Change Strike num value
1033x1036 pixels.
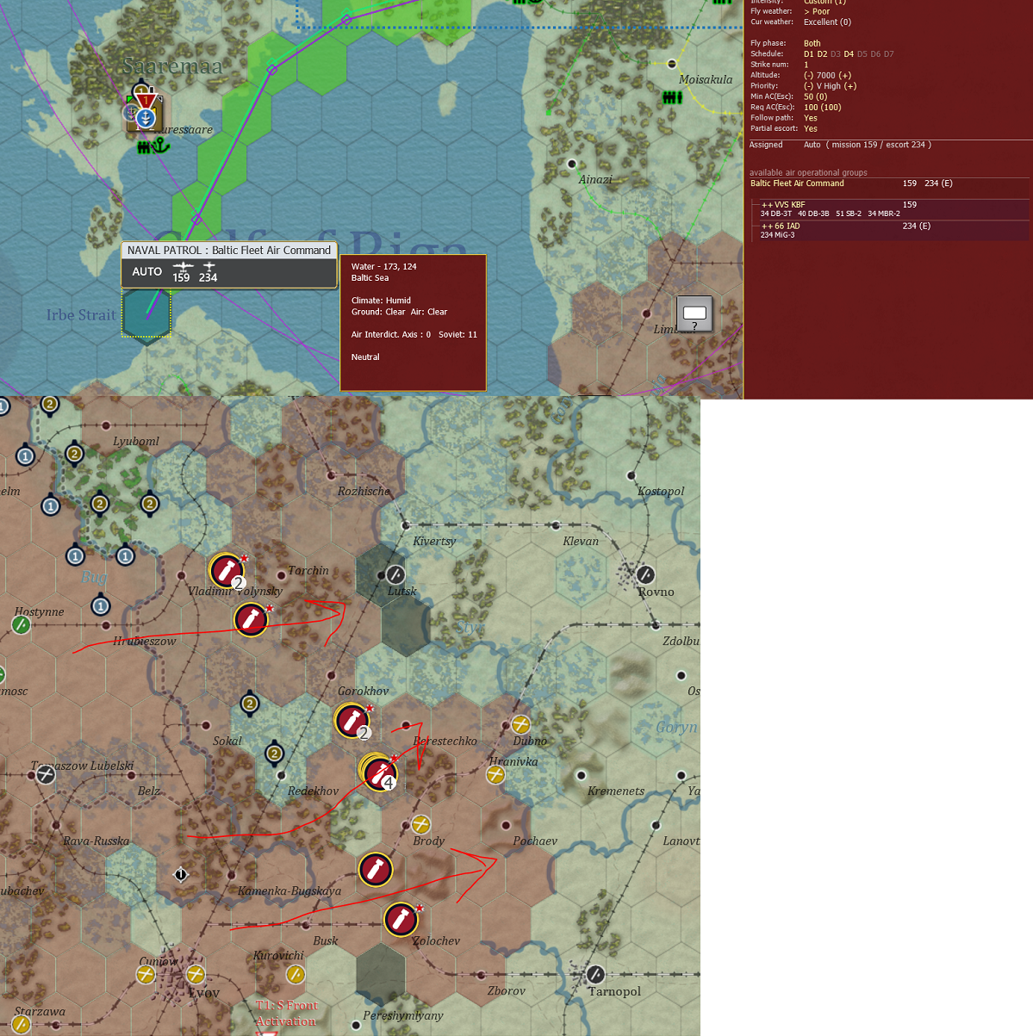[x=806, y=65]
